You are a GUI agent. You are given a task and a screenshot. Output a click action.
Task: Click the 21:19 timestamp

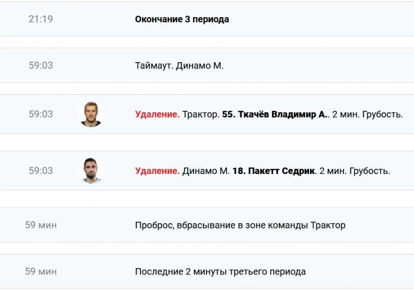click(41, 19)
